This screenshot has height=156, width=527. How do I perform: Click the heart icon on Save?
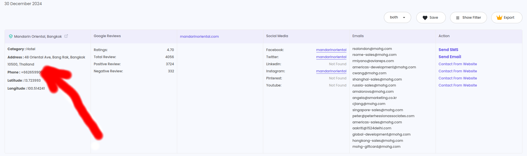click(425, 18)
